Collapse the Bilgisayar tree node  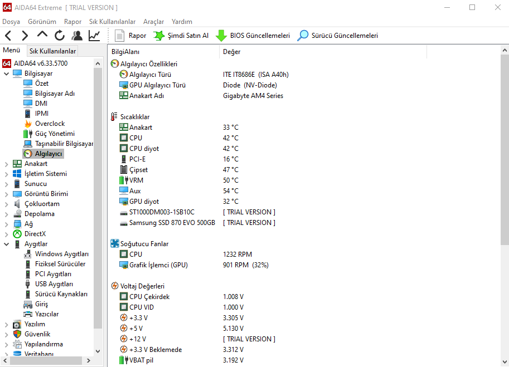tap(7, 74)
